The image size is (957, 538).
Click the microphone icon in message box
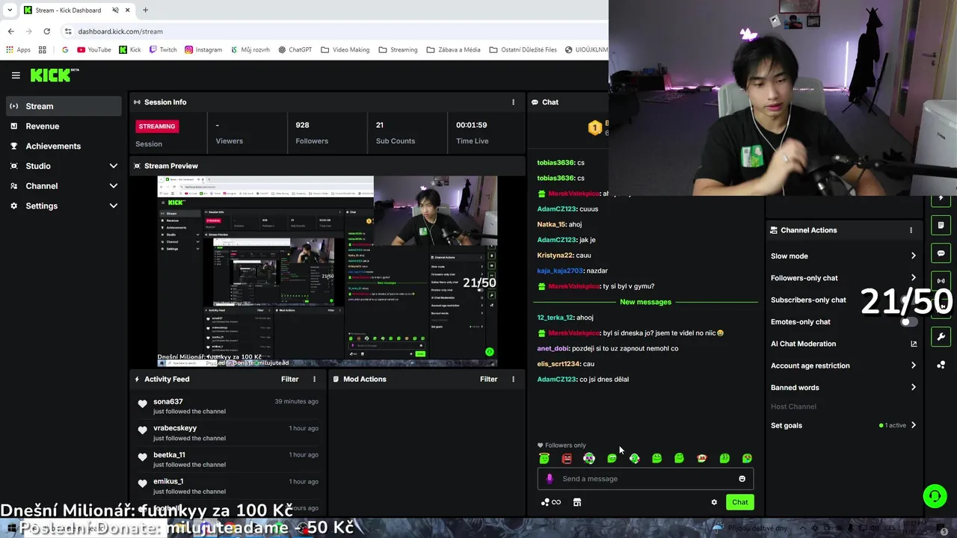click(x=550, y=479)
